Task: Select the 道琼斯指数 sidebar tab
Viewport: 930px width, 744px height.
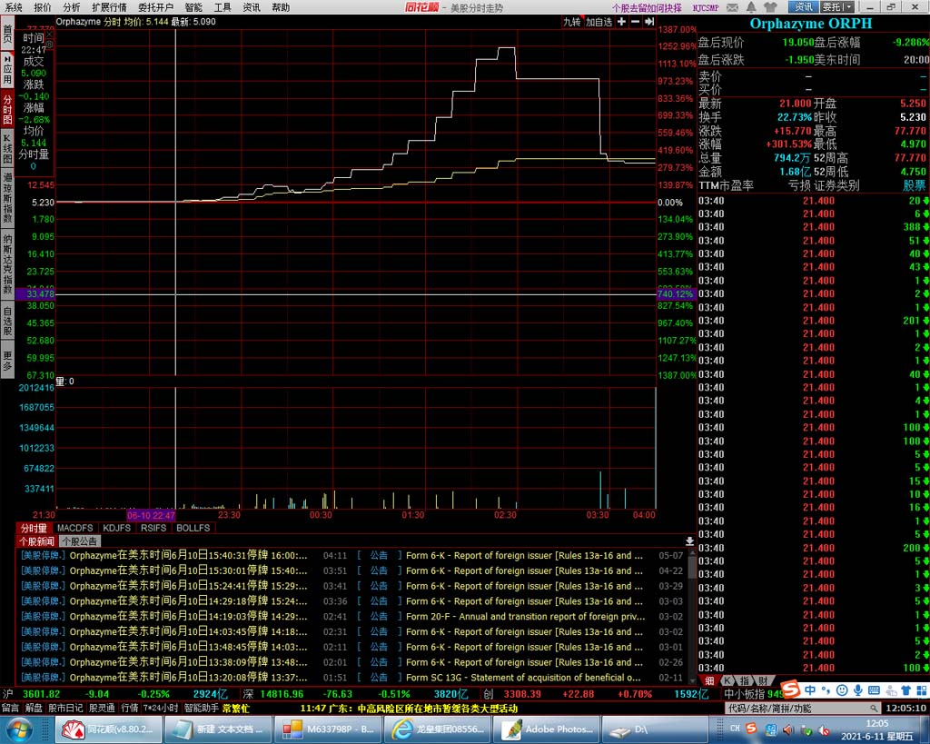Action: (x=7, y=197)
